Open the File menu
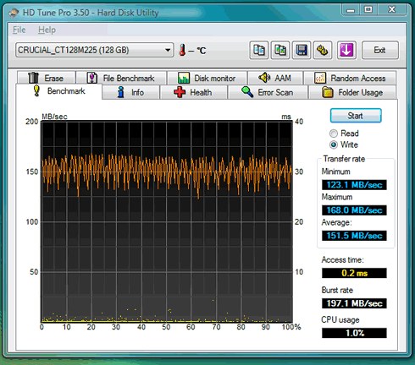The width and height of the screenshot is (415, 365). pos(19,30)
